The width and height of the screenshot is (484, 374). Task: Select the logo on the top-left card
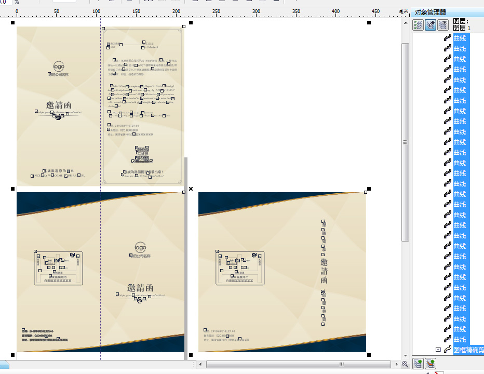click(59, 66)
